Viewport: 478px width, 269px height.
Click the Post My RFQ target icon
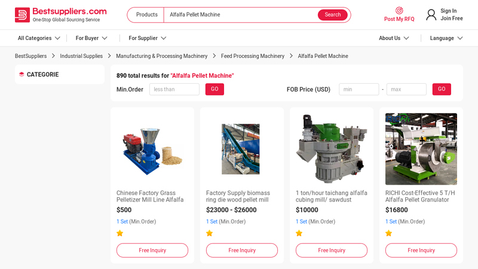tap(399, 11)
